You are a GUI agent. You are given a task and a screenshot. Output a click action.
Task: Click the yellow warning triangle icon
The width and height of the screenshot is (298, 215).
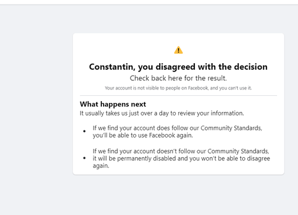178,50
